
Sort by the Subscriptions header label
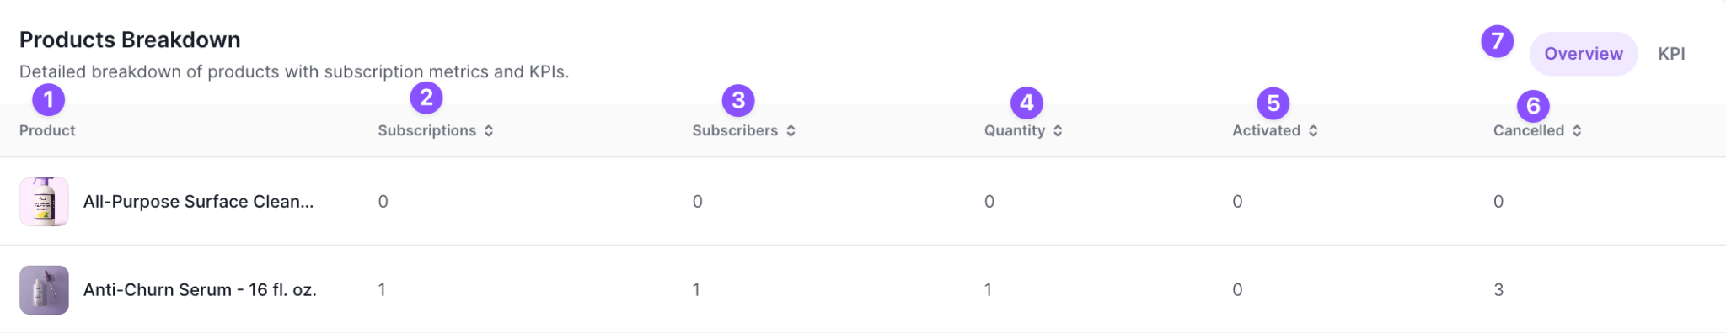[427, 131]
